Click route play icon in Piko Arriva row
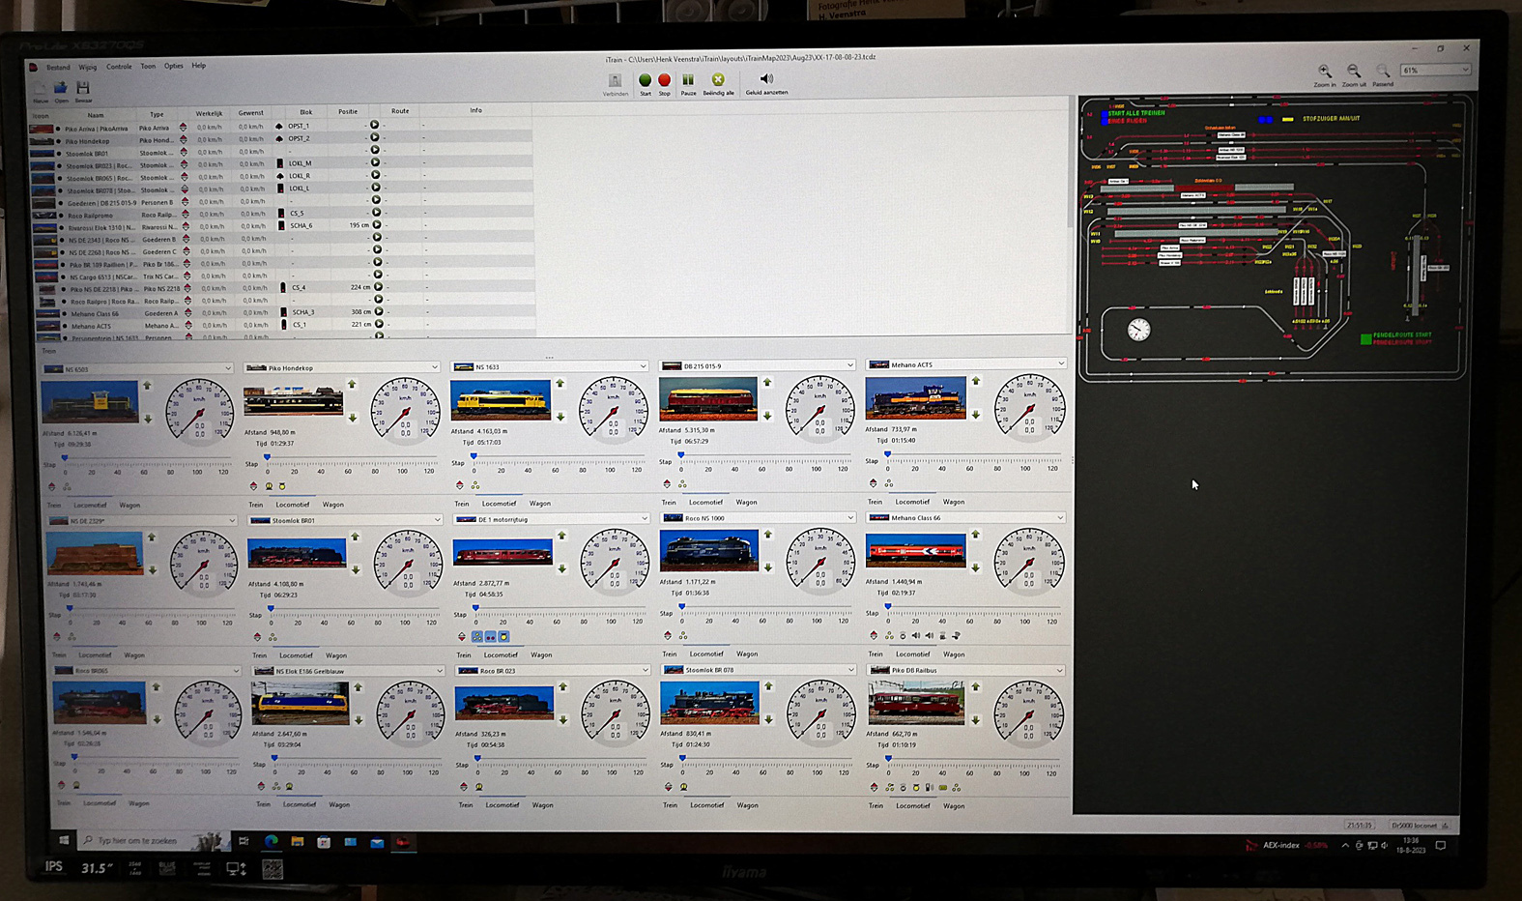This screenshot has width=1522, height=901. (375, 126)
